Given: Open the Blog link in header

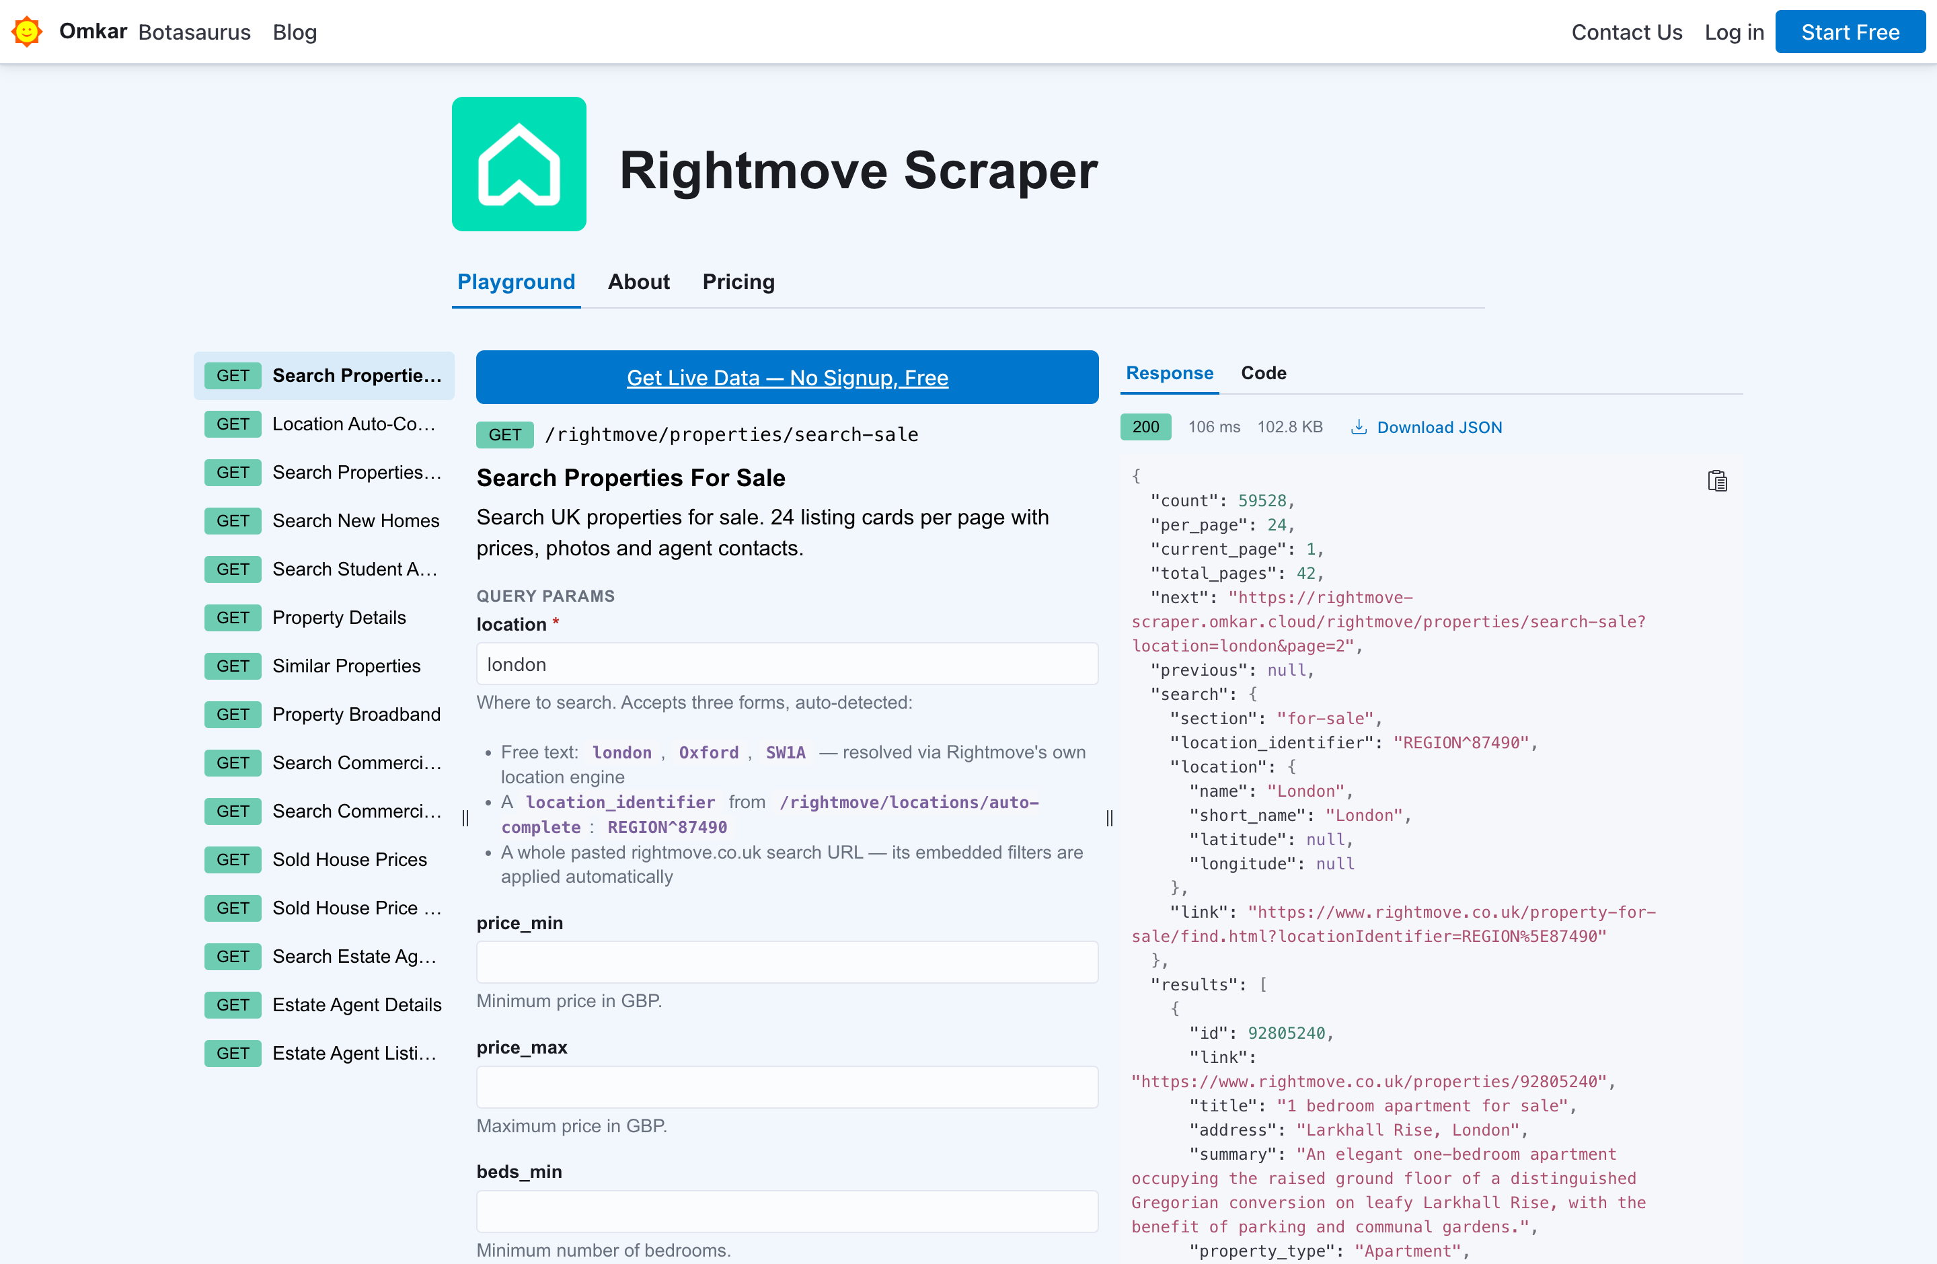Looking at the screenshot, I should tap(295, 32).
